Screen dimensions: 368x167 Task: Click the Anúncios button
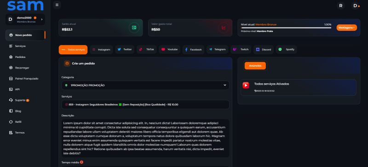tap(255, 66)
